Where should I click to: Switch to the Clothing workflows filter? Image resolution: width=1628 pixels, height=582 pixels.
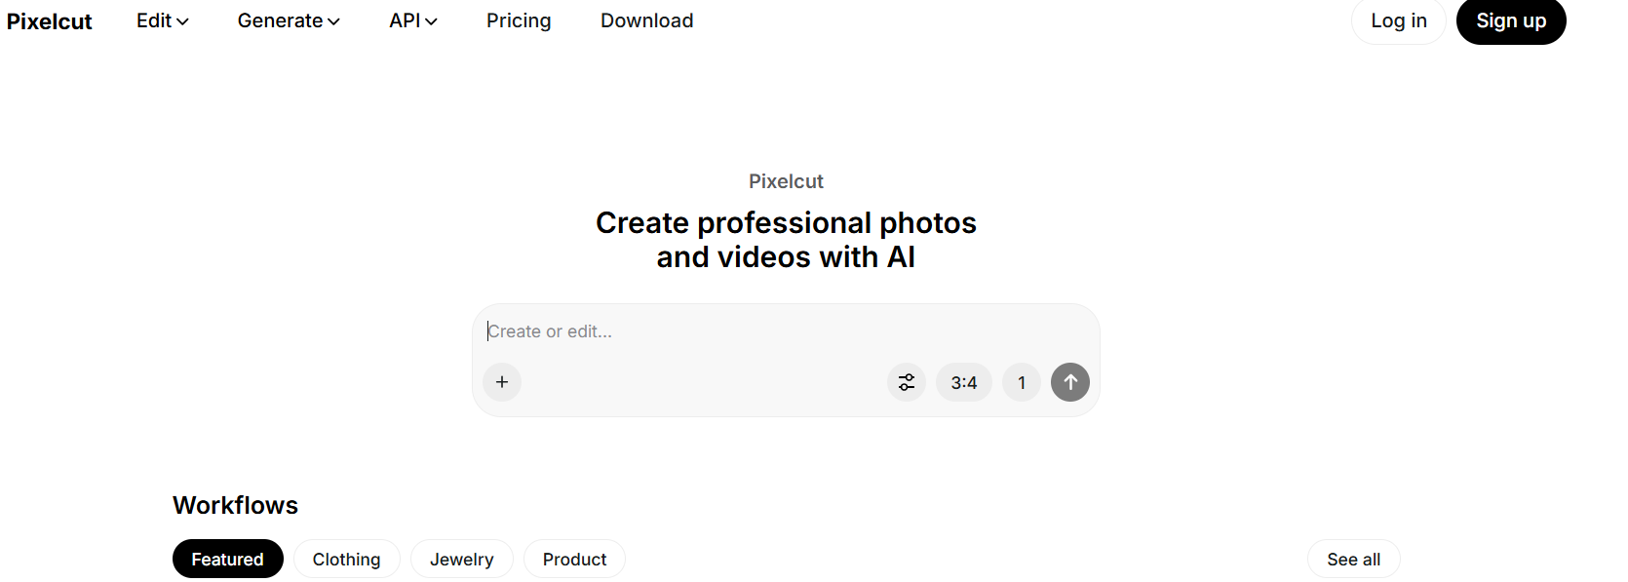(x=346, y=559)
